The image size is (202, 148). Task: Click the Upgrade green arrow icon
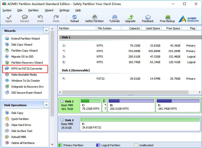(x=131, y=17)
